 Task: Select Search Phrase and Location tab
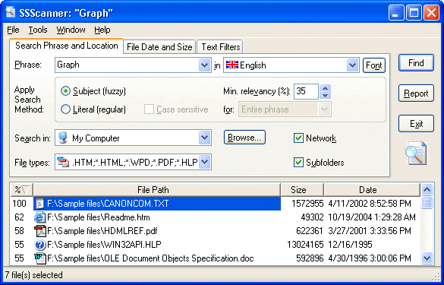(67, 46)
